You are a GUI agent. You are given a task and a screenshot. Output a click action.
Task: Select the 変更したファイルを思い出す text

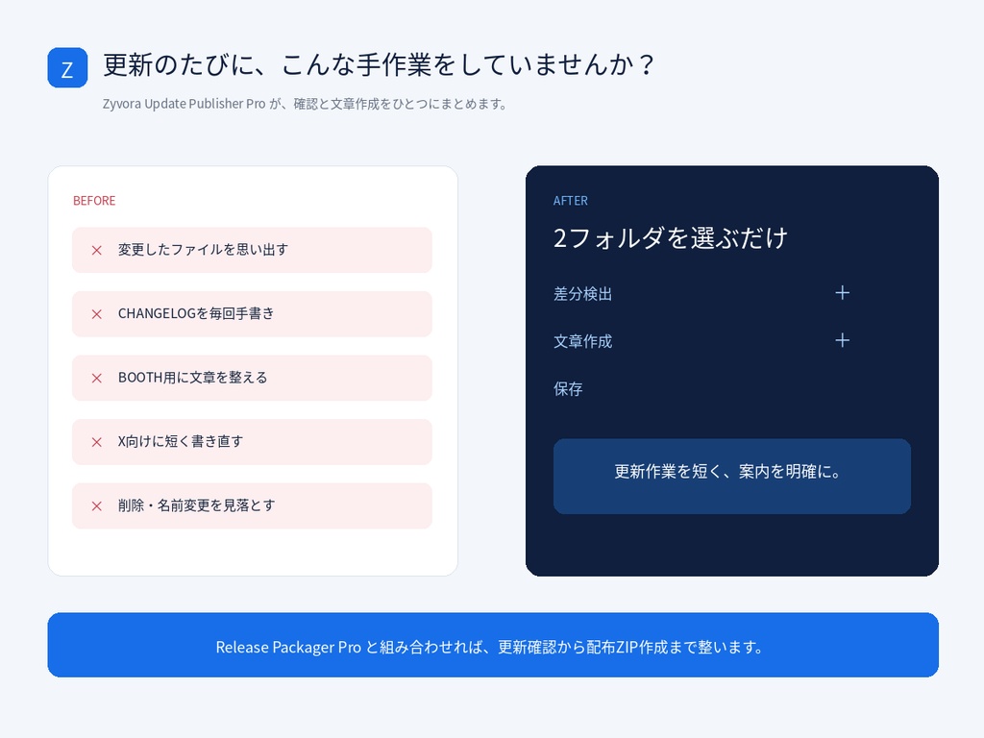(x=203, y=250)
